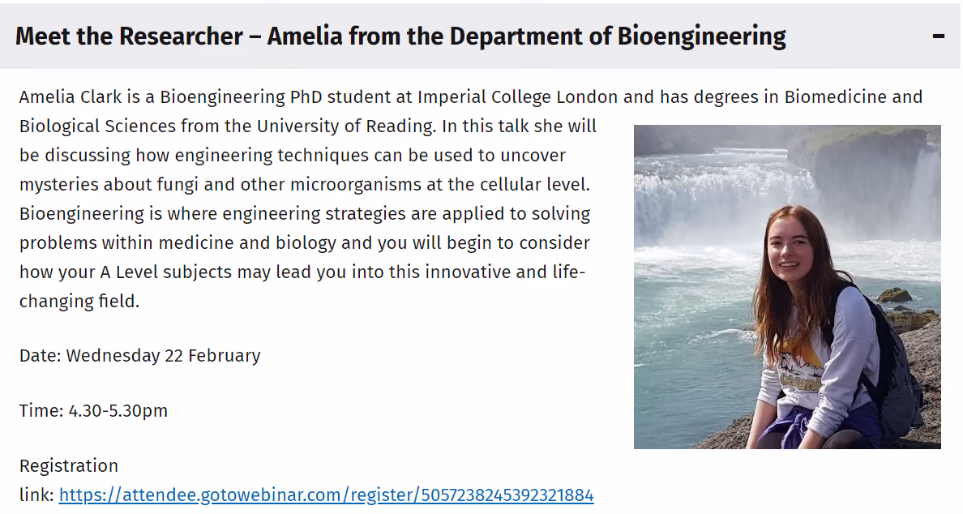The image size is (963, 514).
Task: Click the photo of Amelia by the waterfall
Action: (787, 287)
